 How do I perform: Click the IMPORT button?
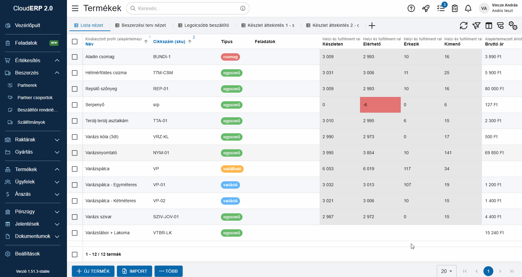135,271
